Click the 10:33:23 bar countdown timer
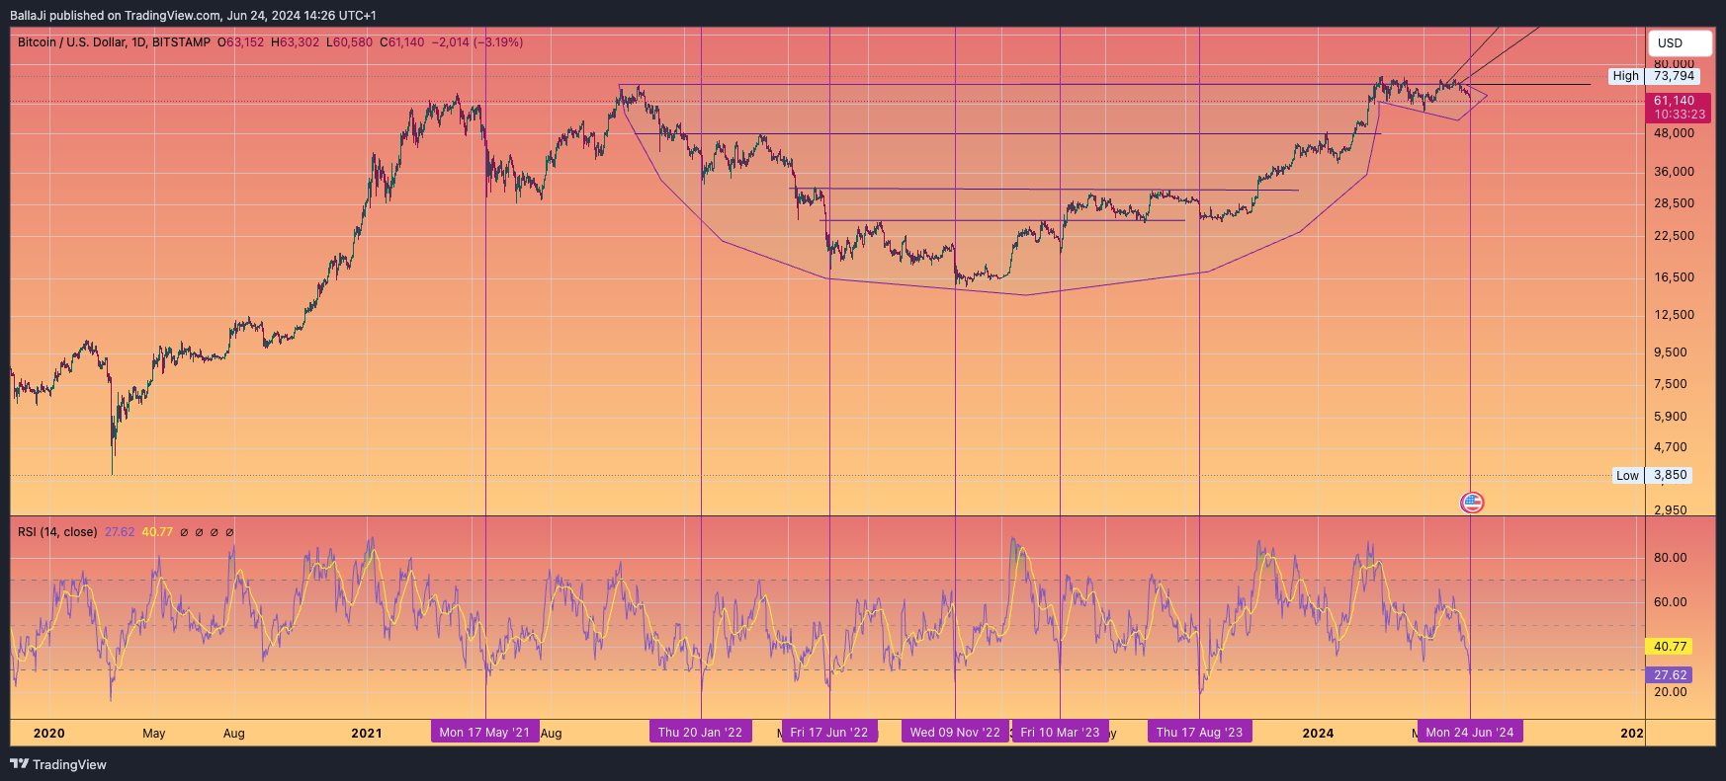The image size is (1726, 781). pos(1680,115)
